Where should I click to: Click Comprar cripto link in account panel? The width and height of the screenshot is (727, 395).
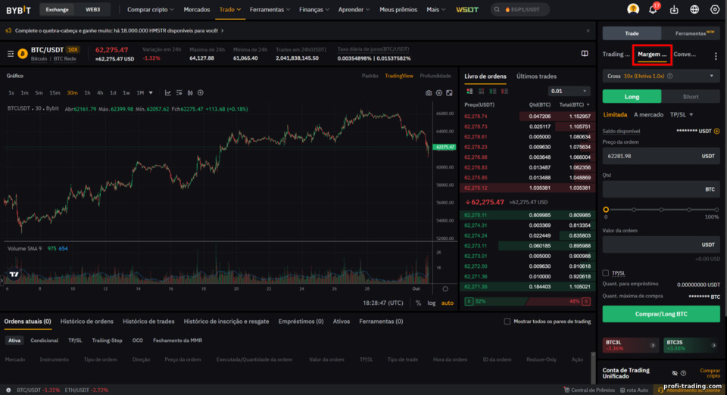[x=710, y=373]
